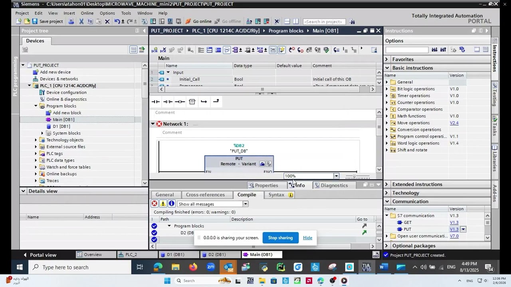Click Stop sharing button
Viewport: 511px width, 287px height.
click(280, 238)
